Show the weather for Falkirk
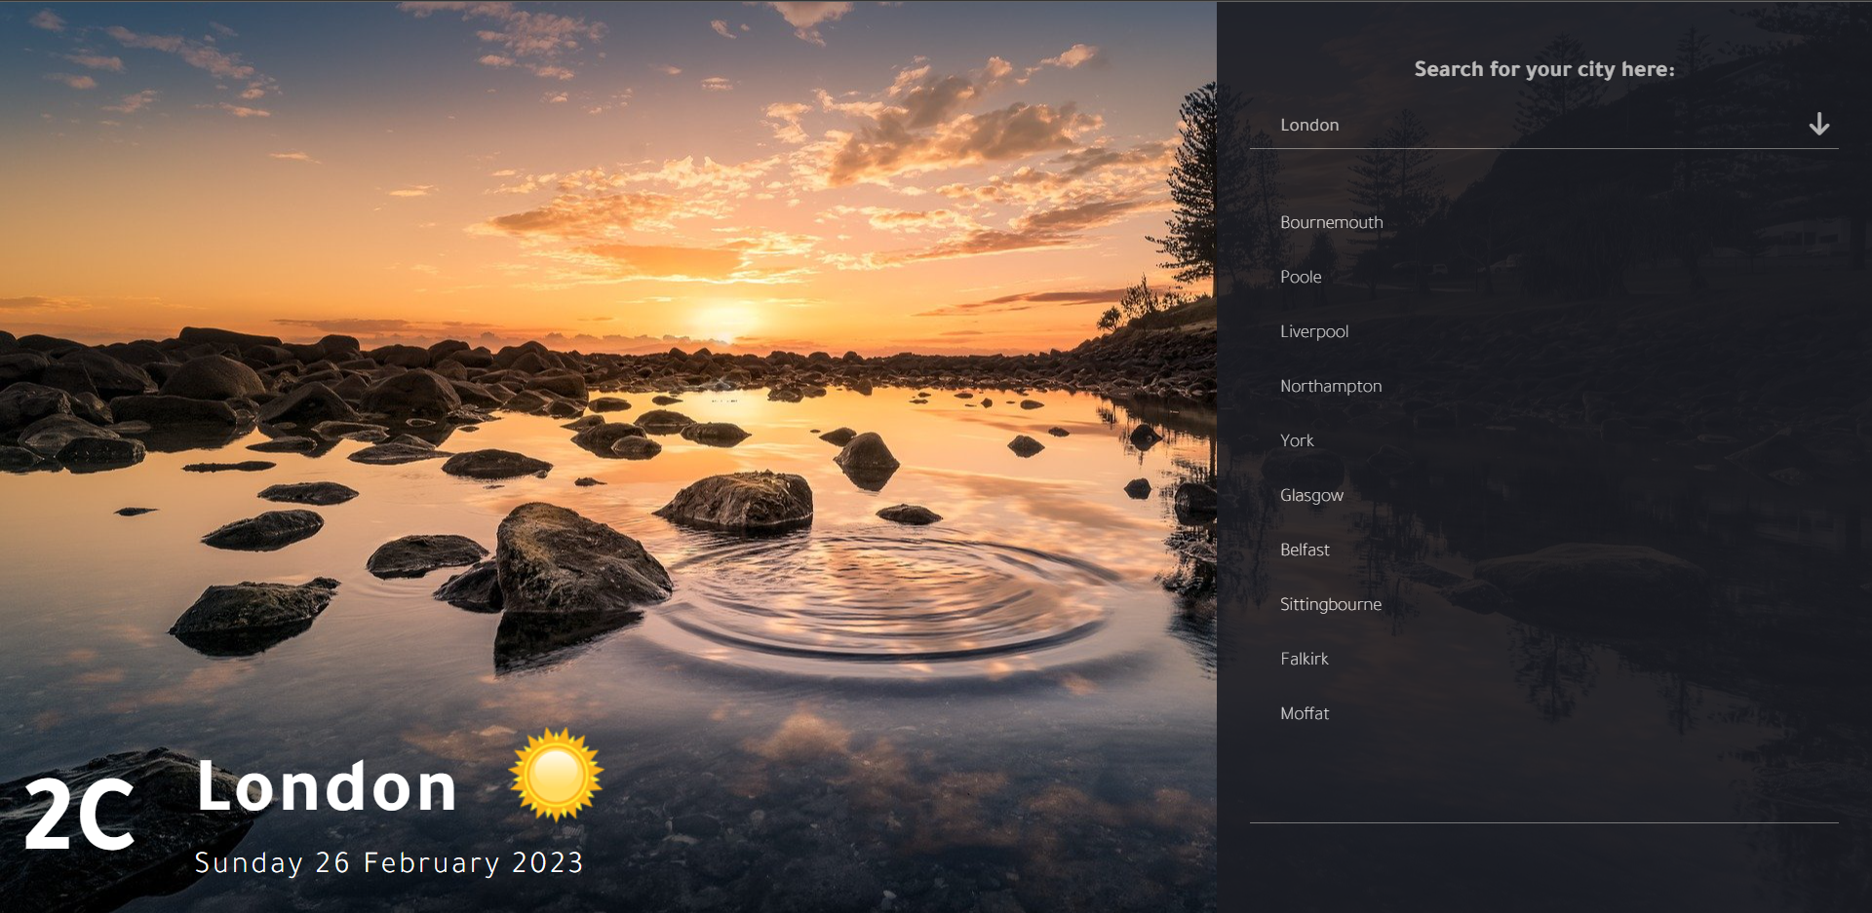This screenshot has width=1872, height=913. [1305, 659]
